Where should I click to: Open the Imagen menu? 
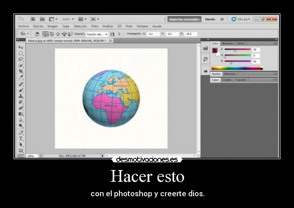52,26
